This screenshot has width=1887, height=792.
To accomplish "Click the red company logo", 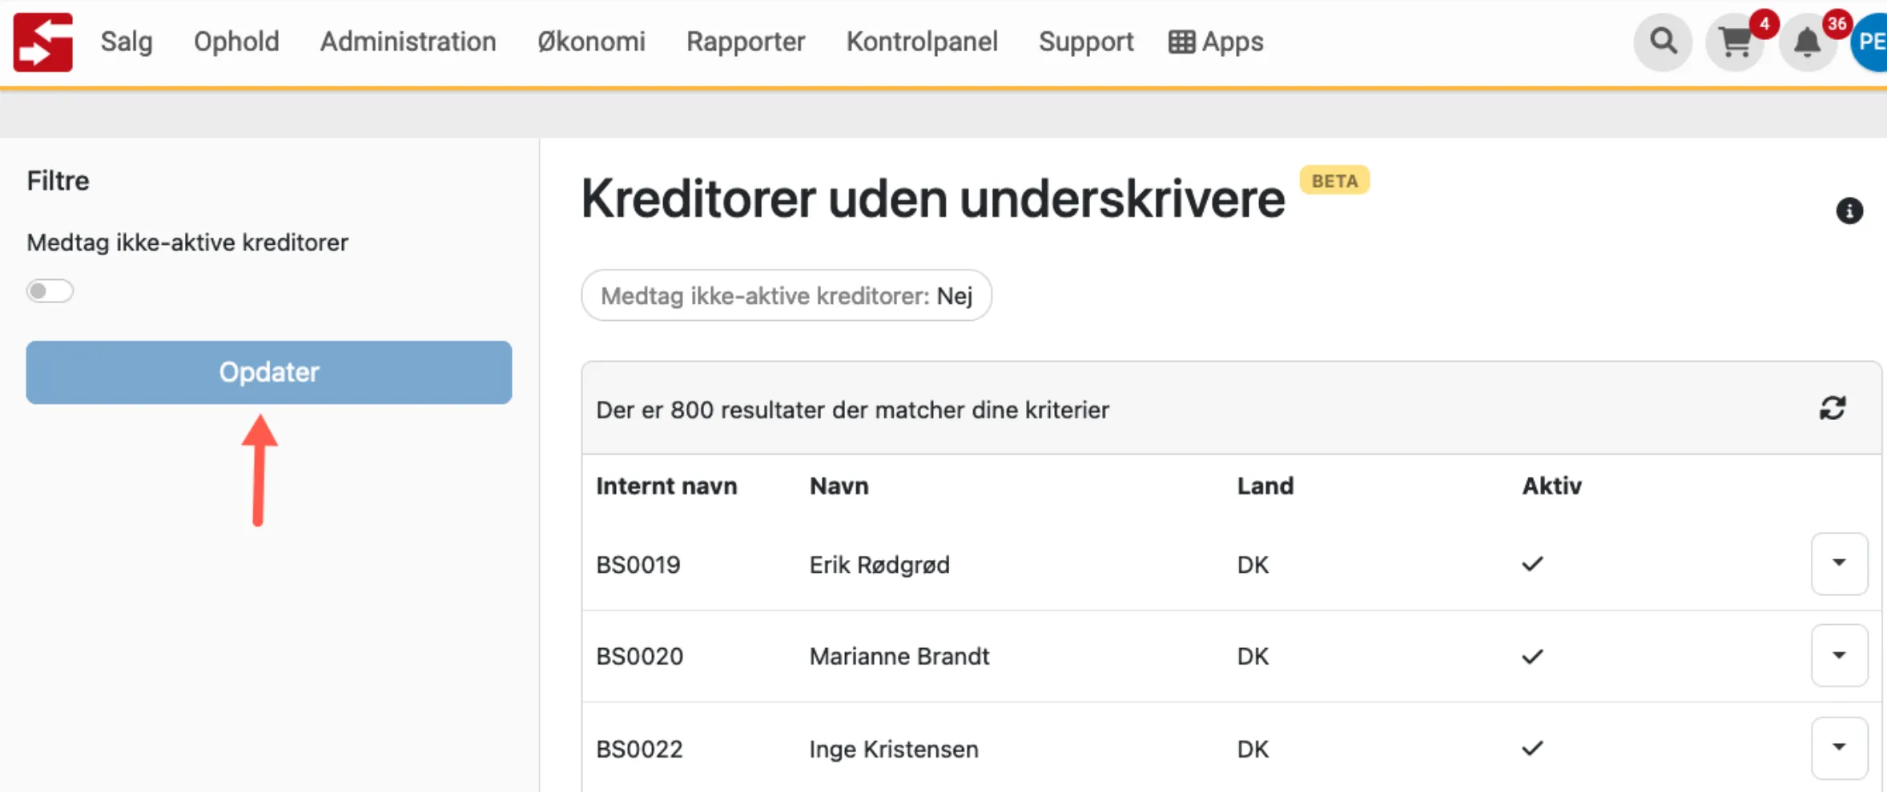I will 42,41.
